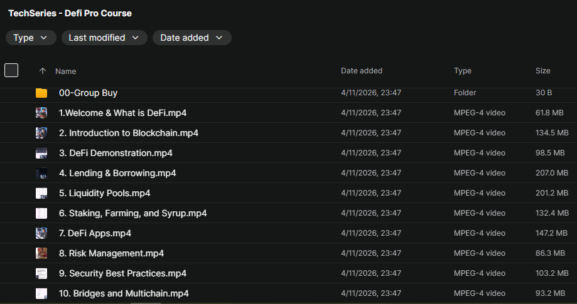Click the file icon beside 3. DeFi Demonstration.mp4
This screenshot has width=577, height=304.
click(41, 153)
